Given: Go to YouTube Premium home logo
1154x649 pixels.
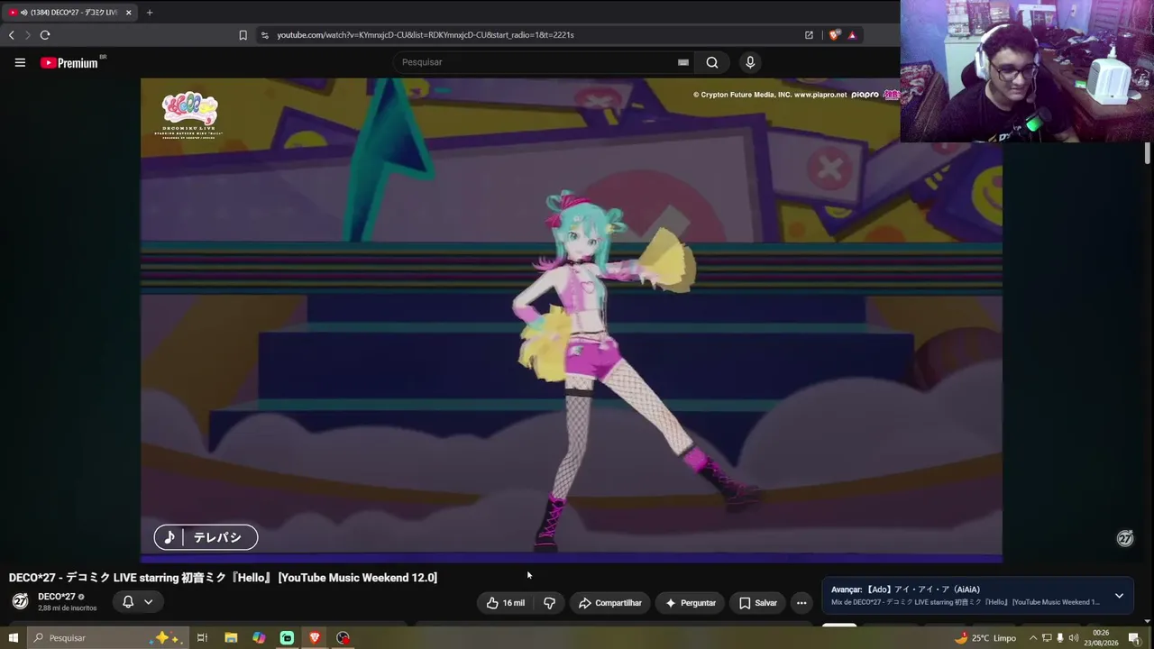Looking at the screenshot, I should pos(69,63).
